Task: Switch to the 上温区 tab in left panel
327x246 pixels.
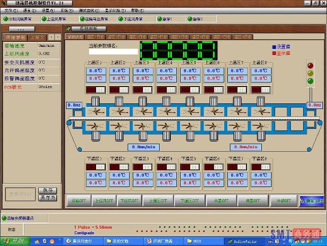Action: pyautogui.click(x=38, y=37)
